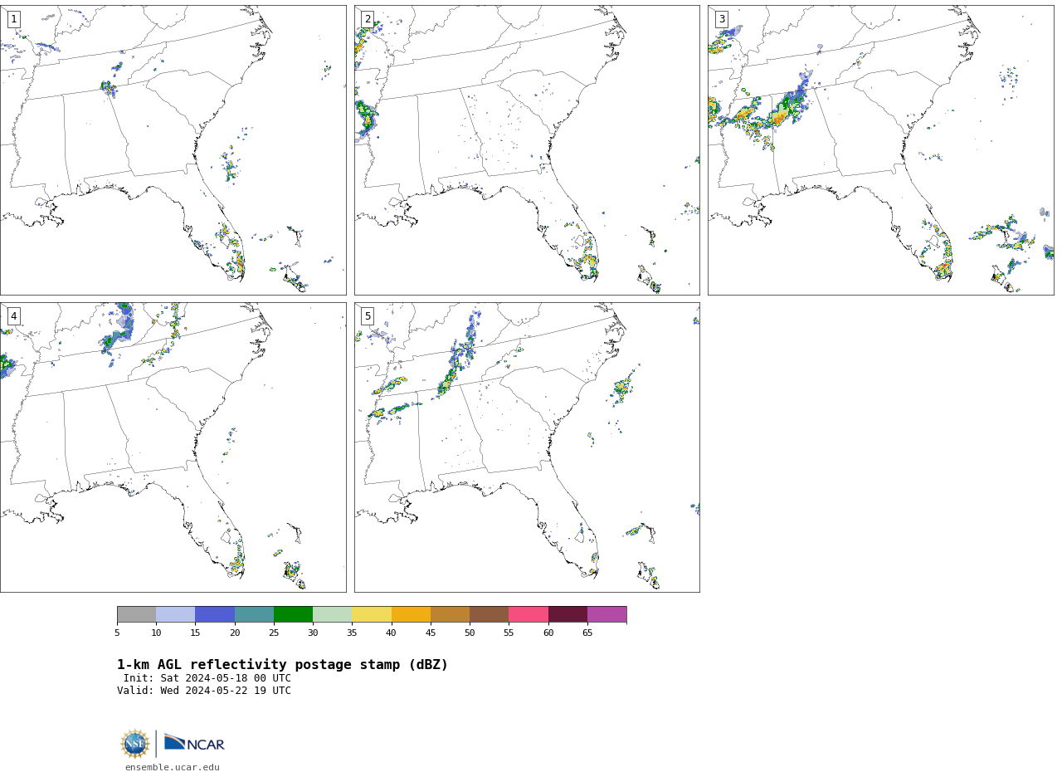Click colorbar tick label 60
The image size is (1062, 777).
[548, 633]
